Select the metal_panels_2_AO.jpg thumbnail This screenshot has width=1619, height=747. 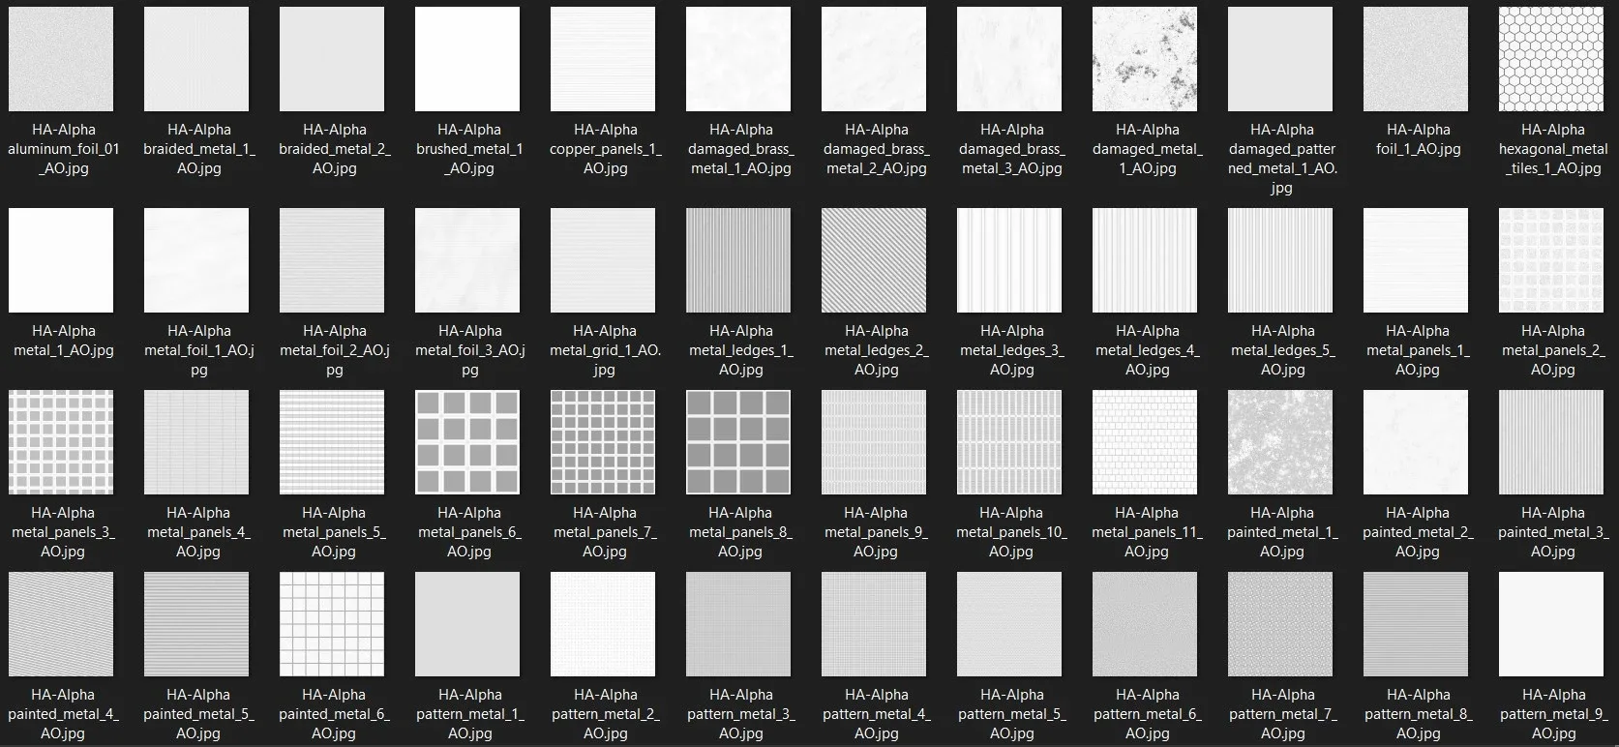click(x=1551, y=260)
